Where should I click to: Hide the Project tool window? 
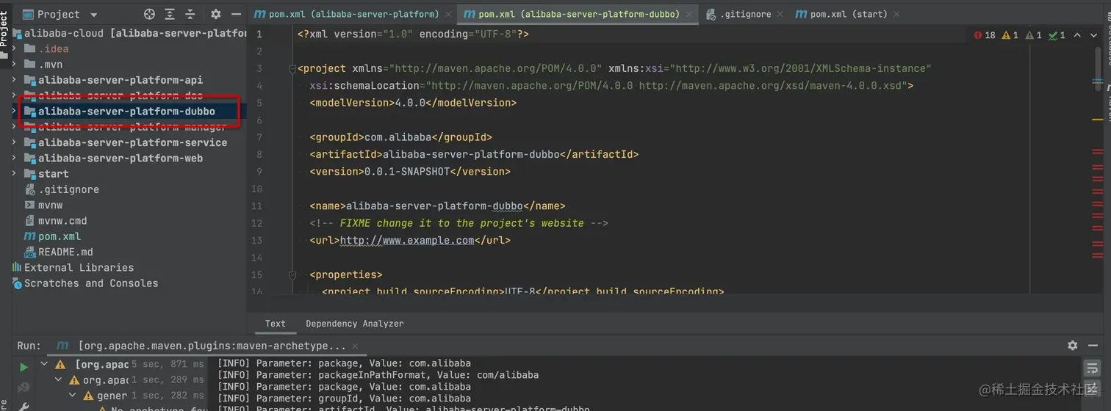[236, 14]
